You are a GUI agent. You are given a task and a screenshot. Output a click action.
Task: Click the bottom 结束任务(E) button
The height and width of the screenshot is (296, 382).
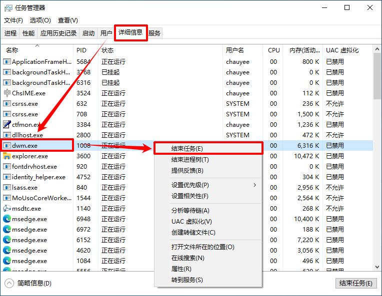click(x=356, y=283)
